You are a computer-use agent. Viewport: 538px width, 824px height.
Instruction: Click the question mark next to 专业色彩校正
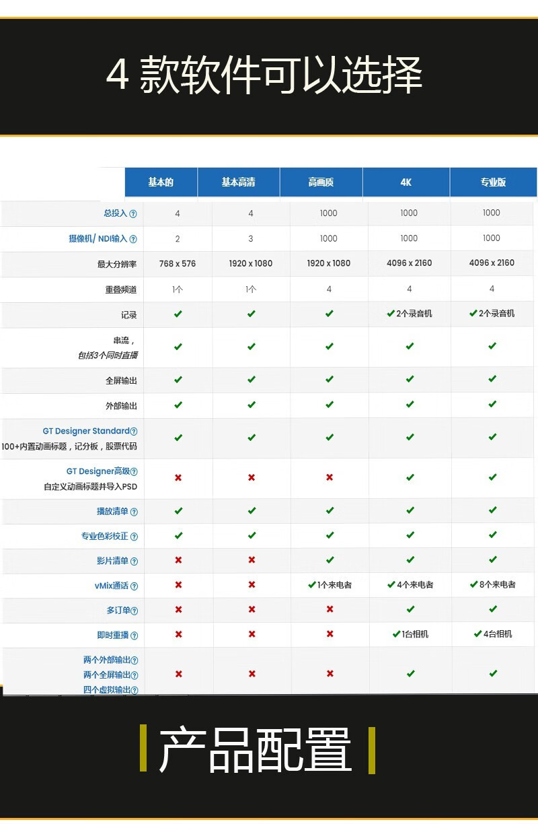tap(134, 537)
